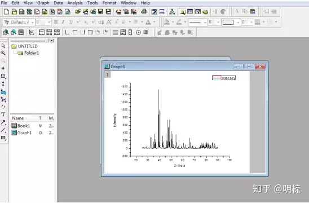Screen dimensions: 309x203
Task: Open the line width dropdown
Action: [218, 22]
